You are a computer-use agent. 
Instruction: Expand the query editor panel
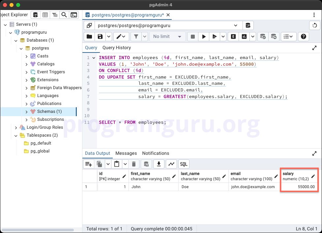(314, 48)
